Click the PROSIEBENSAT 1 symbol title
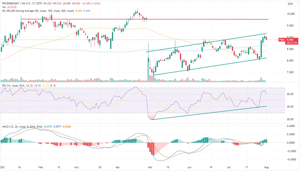 coord(17,3)
